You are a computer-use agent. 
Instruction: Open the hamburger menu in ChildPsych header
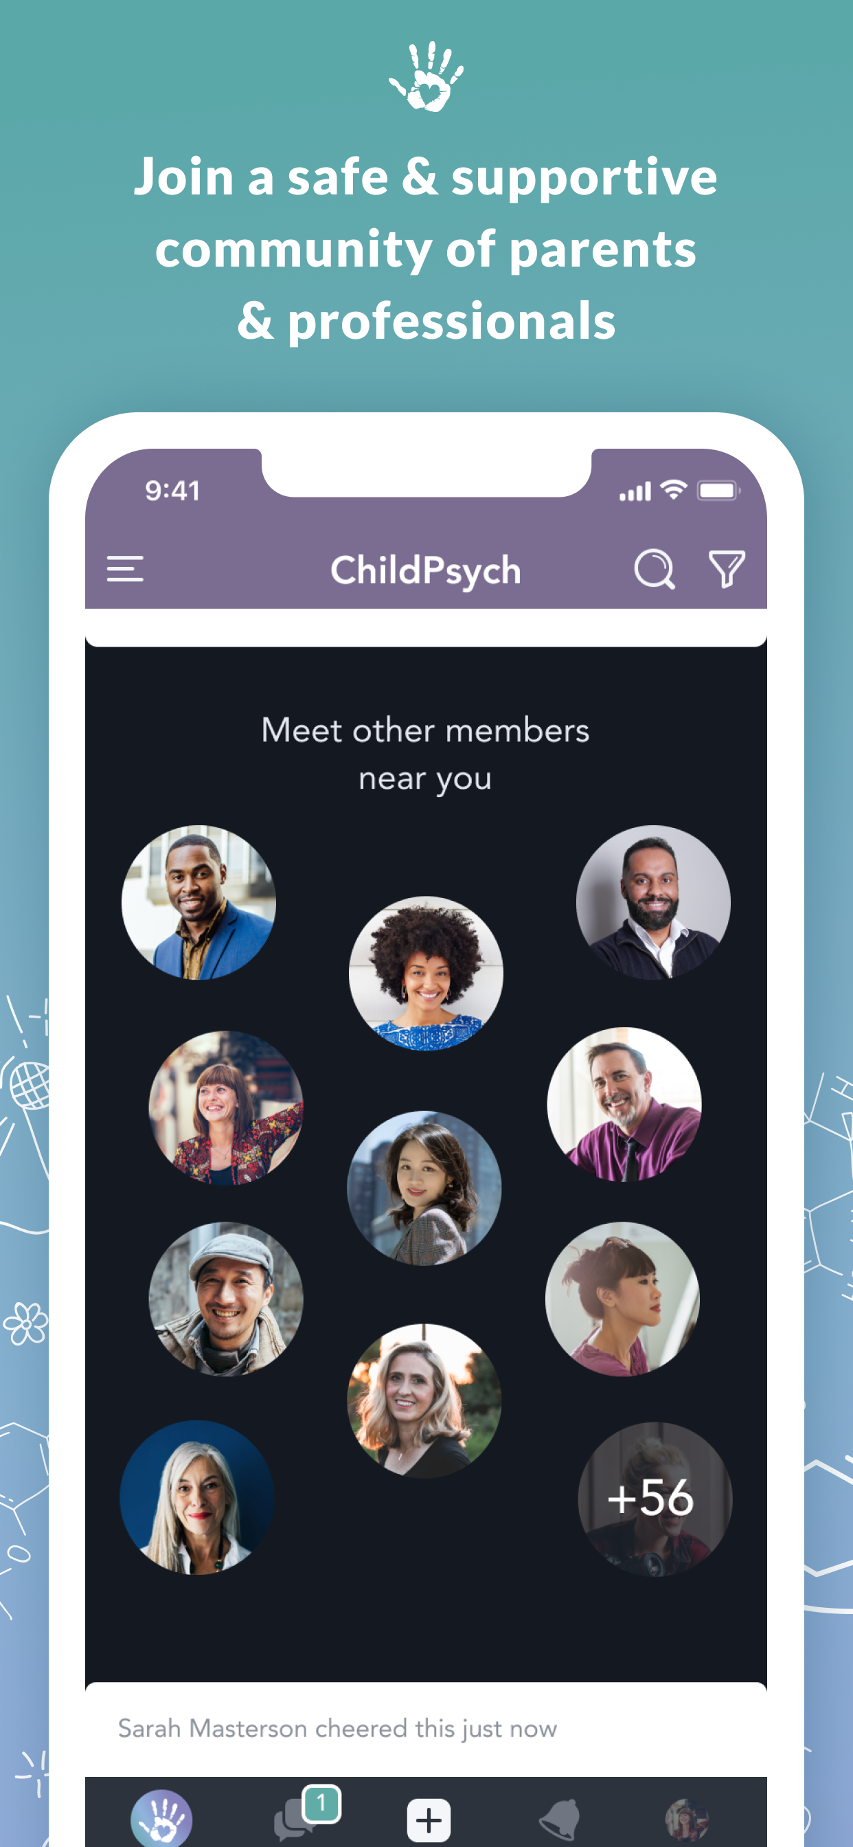point(125,570)
